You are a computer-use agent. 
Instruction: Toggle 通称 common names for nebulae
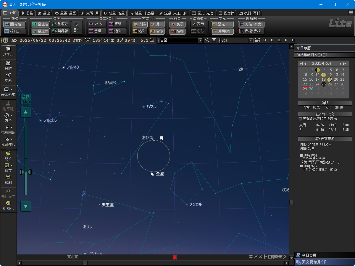pos(117,31)
